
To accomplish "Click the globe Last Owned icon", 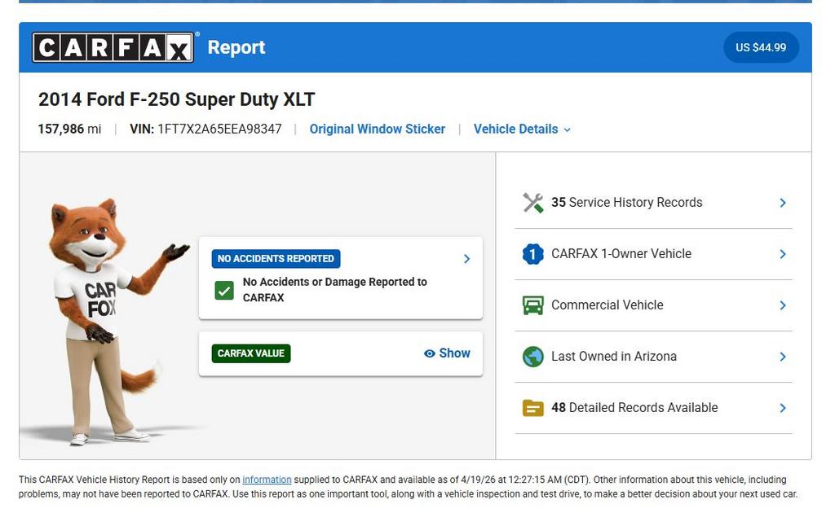I will (x=532, y=357).
